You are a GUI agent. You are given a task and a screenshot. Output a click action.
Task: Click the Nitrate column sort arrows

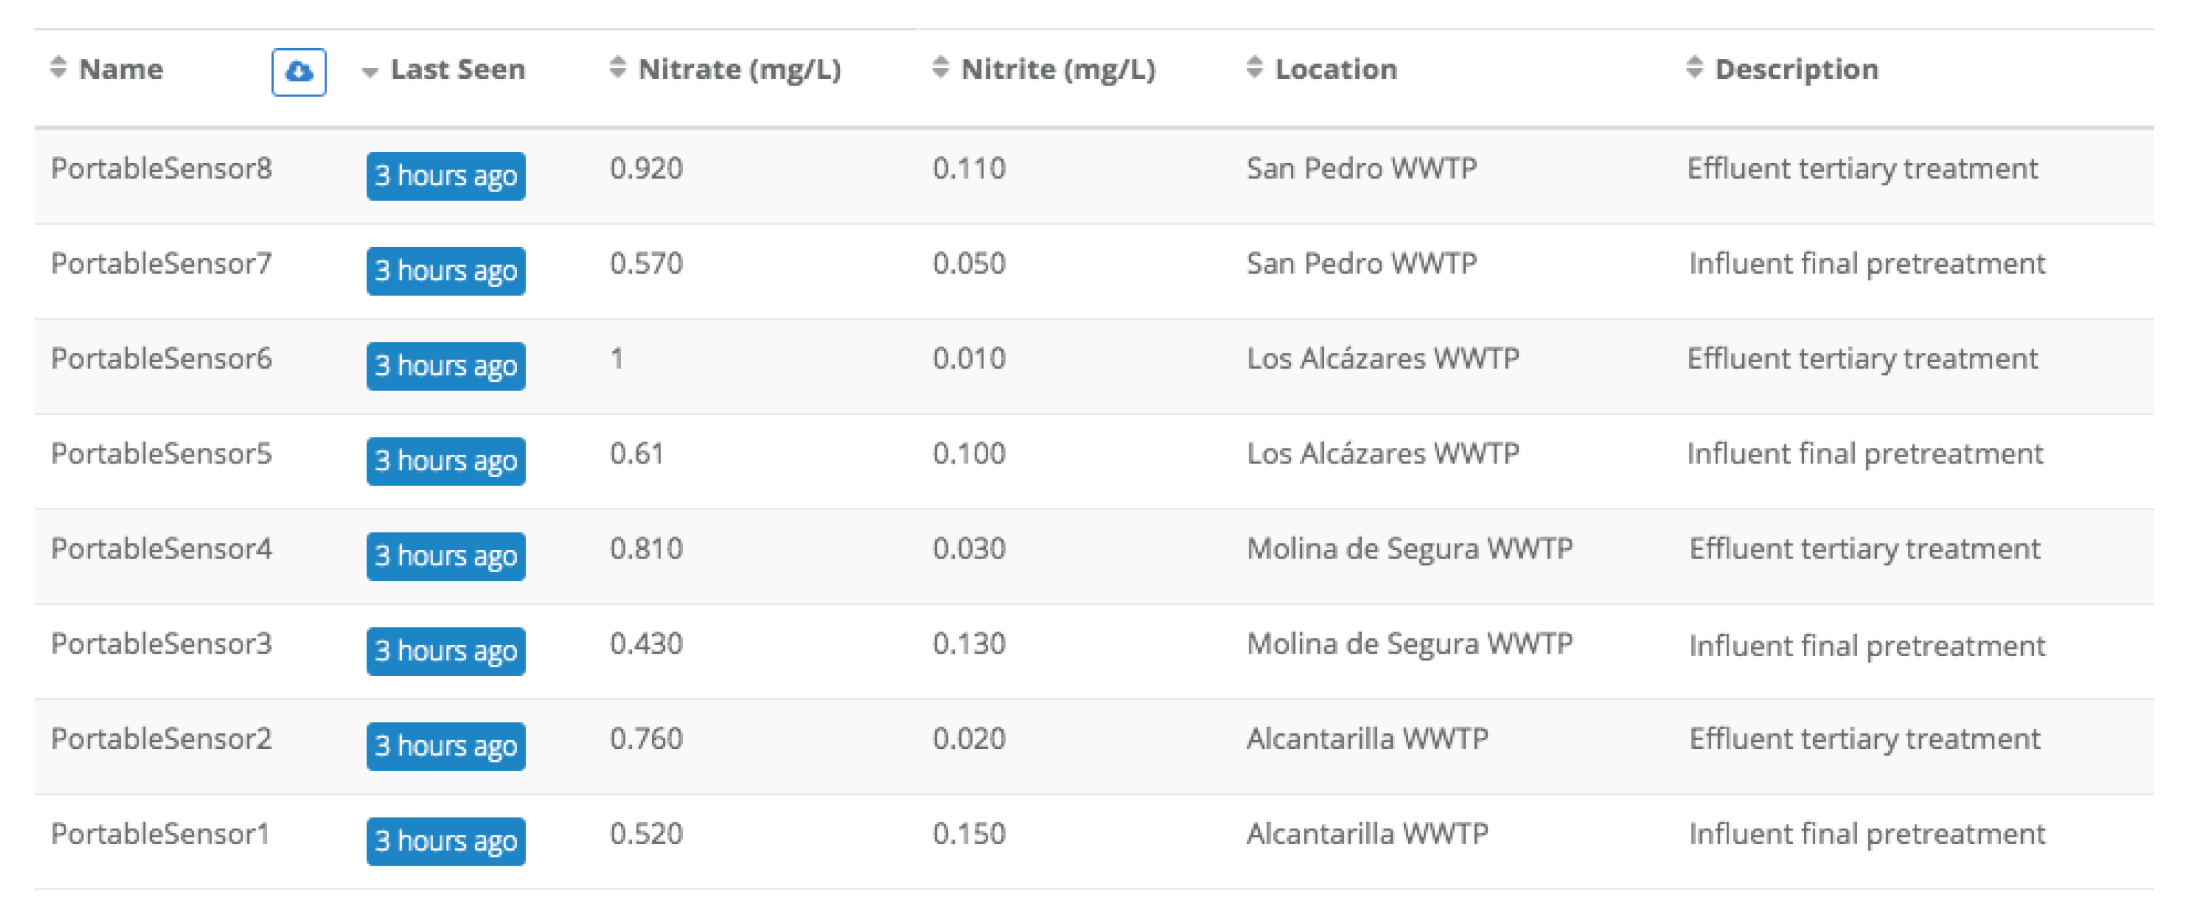click(618, 67)
